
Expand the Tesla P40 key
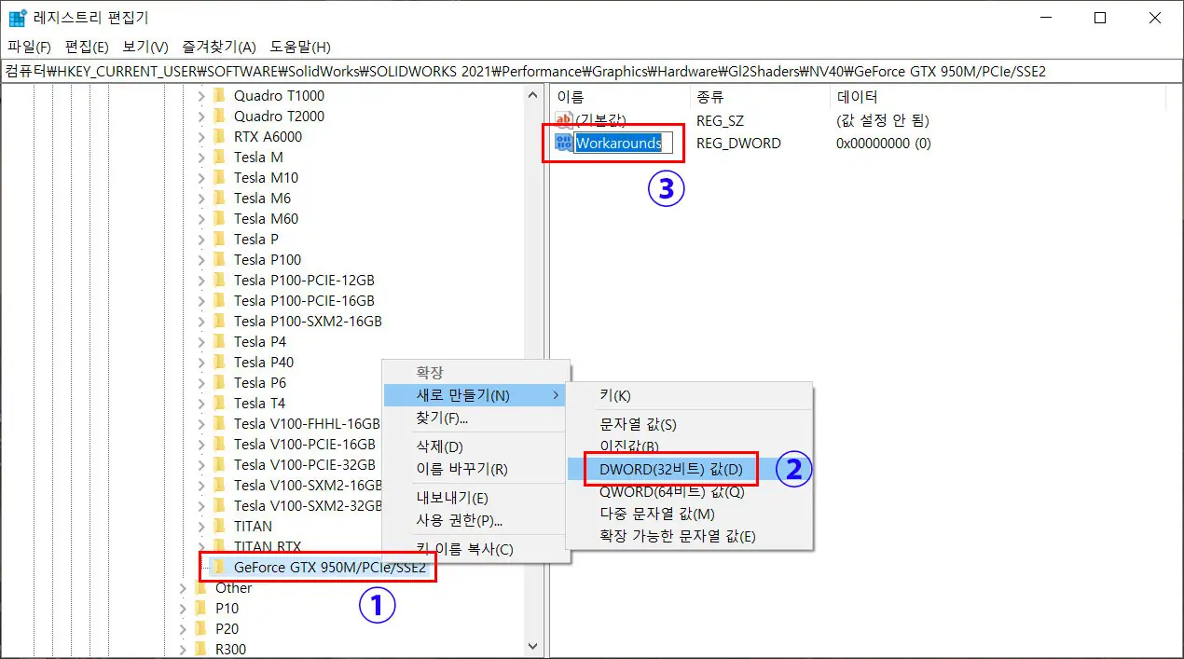tap(200, 362)
